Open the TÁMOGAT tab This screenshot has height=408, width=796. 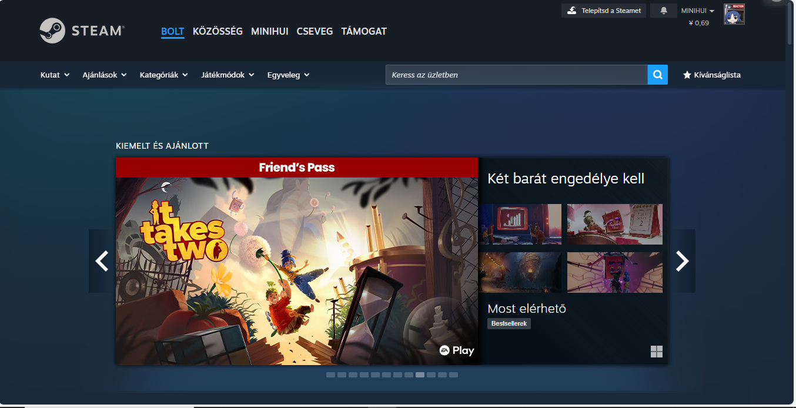364,31
